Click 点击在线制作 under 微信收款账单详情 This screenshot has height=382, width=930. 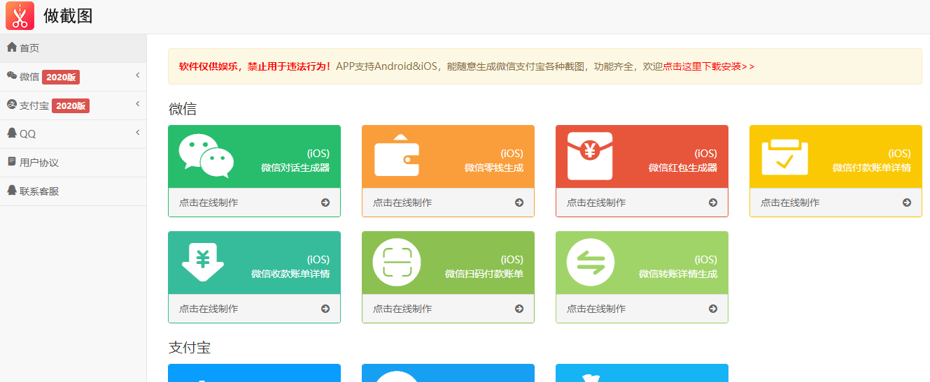[x=209, y=309]
